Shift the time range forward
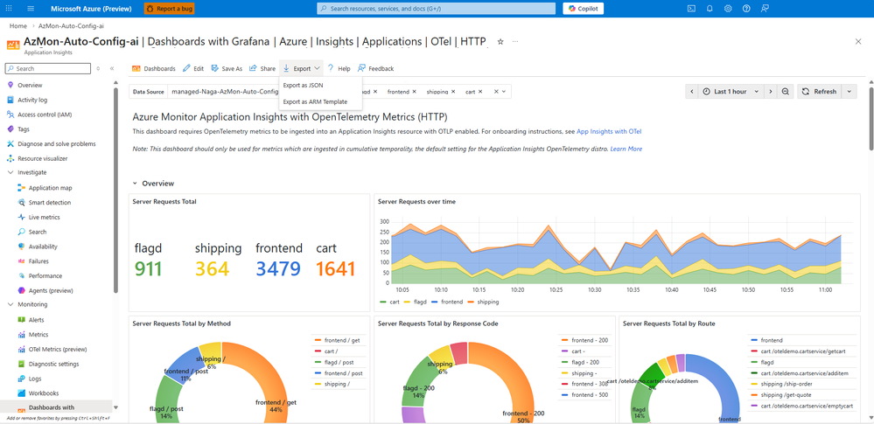This screenshot has height=424, width=874. [x=770, y=92]
